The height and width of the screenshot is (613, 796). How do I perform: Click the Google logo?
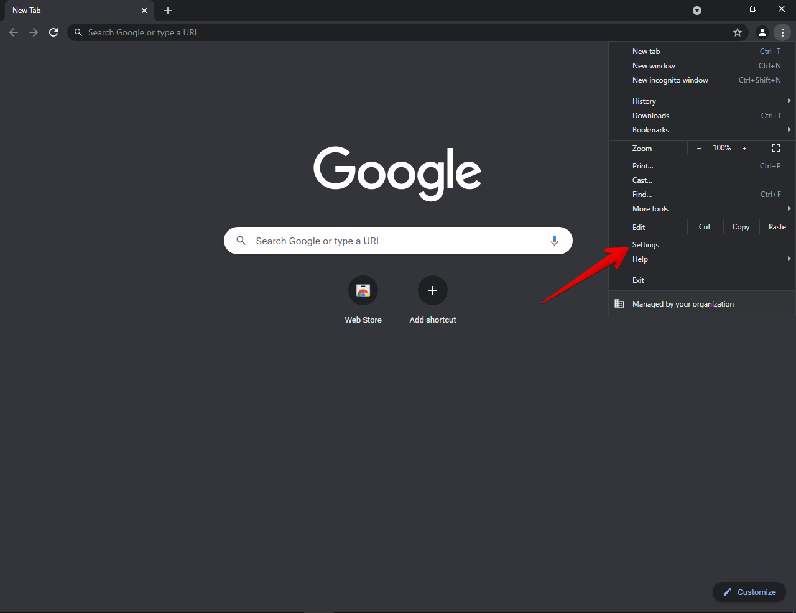pos(397,173)
